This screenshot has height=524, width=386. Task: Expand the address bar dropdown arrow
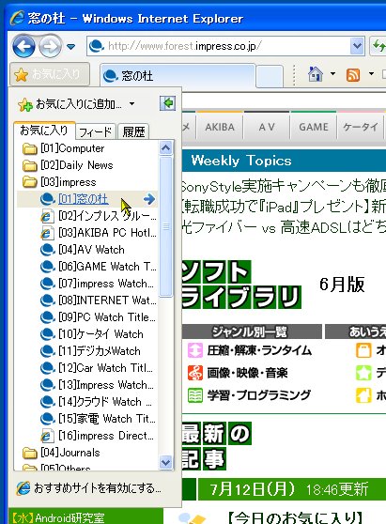pyautogui.click(x=357, y=46)
